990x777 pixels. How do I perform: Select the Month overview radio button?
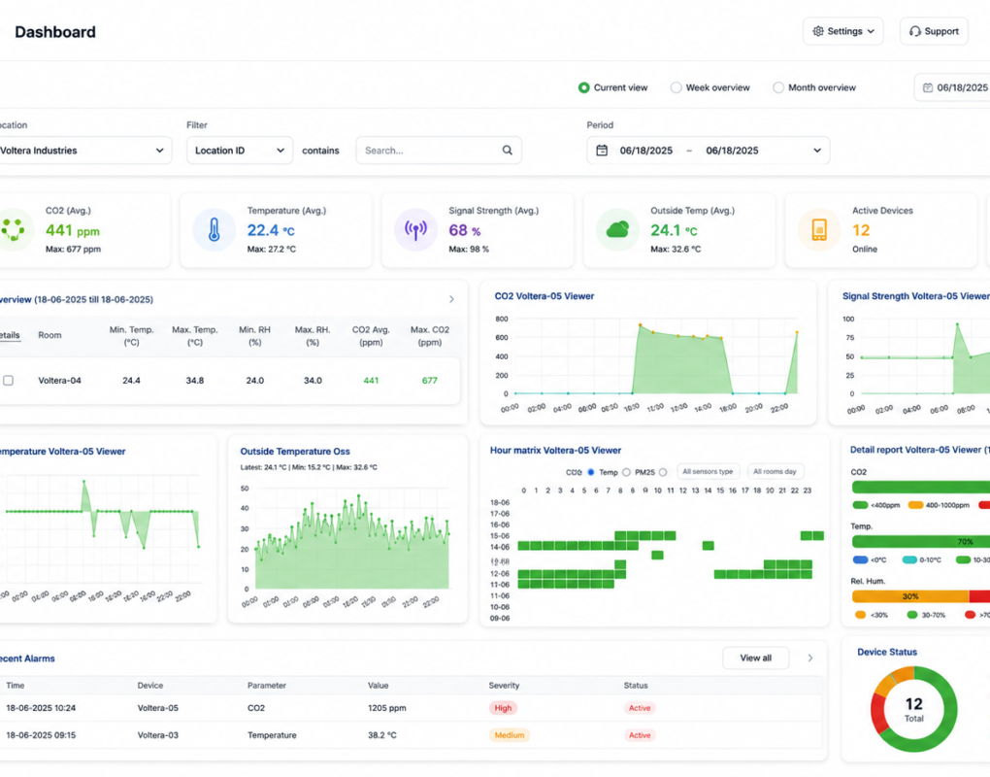(x=777, y=87)
